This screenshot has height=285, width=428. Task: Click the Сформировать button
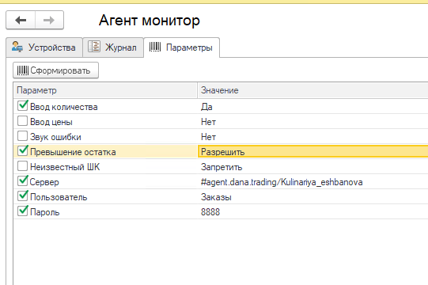click(x=55, y=70)
